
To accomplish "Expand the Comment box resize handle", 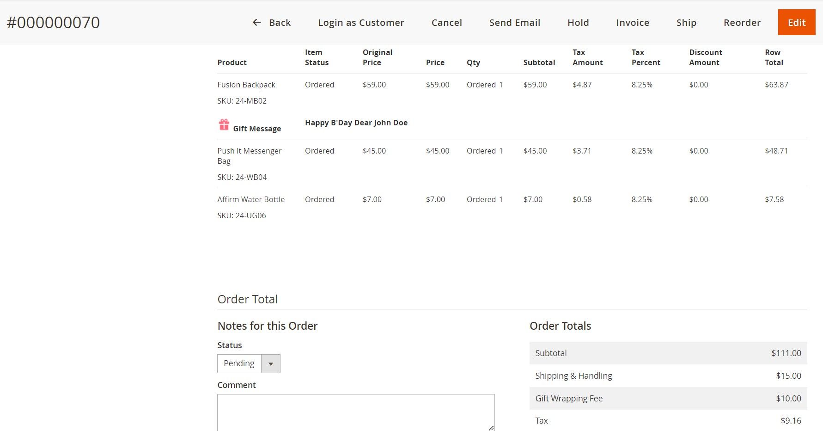I will [491, 428].
